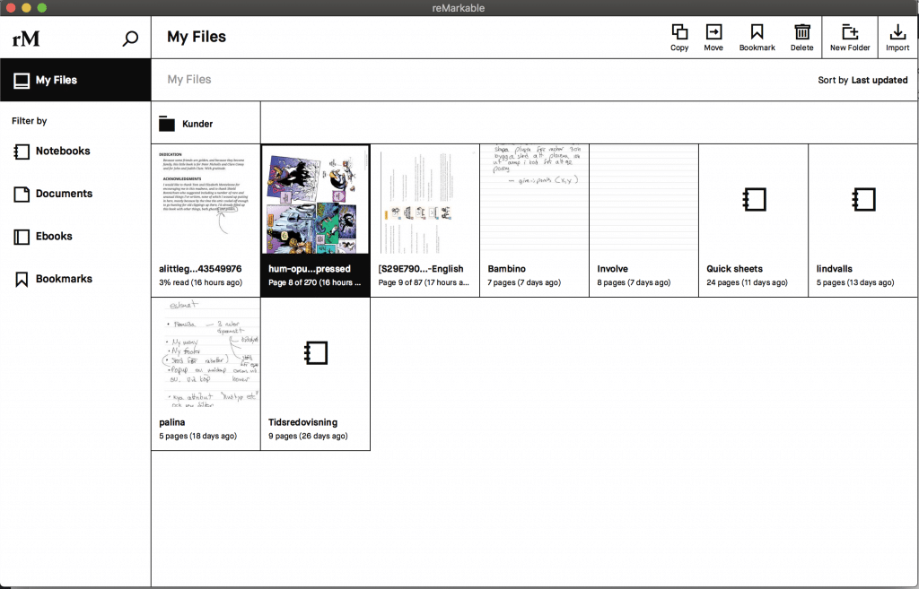Click the Delete trash icon
The image size is (919, 589).
tap(801, 36)
